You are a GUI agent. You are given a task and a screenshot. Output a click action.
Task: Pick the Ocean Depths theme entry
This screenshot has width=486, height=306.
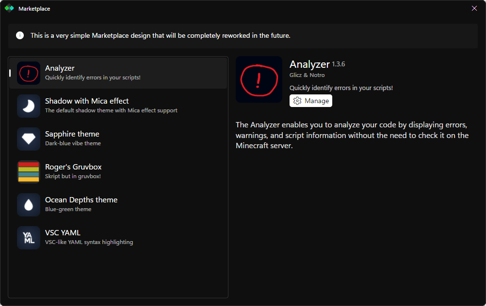coord(81,200)
